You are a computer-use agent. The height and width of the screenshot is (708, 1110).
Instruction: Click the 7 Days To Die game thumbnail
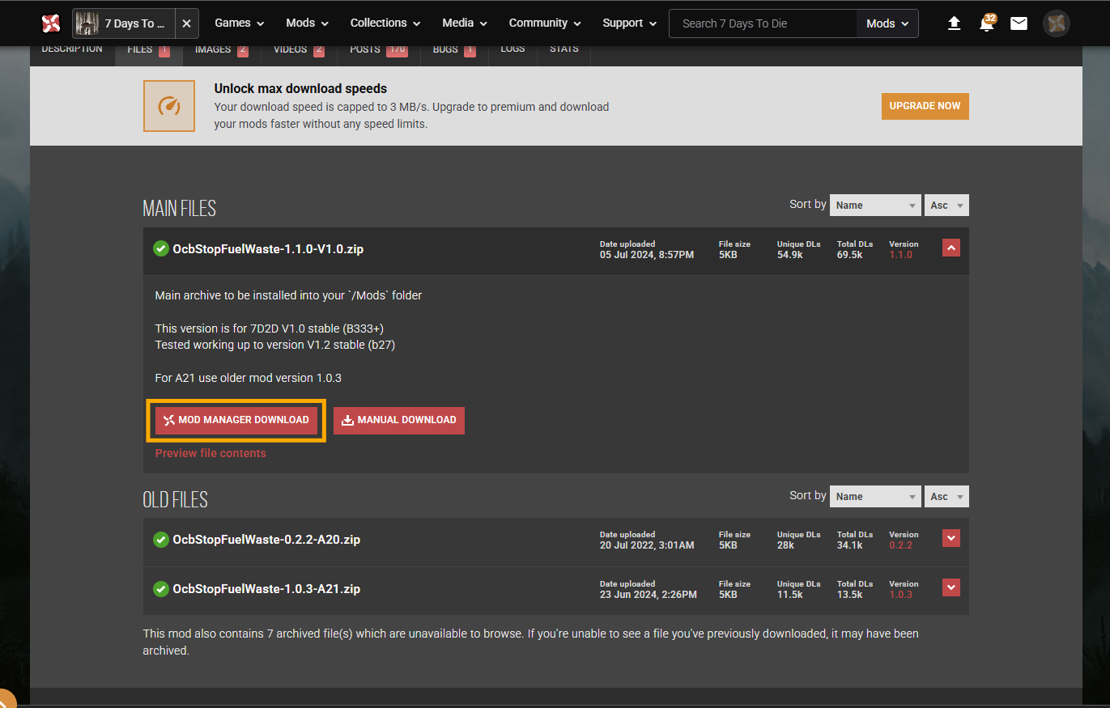click(x=87, y=23)
